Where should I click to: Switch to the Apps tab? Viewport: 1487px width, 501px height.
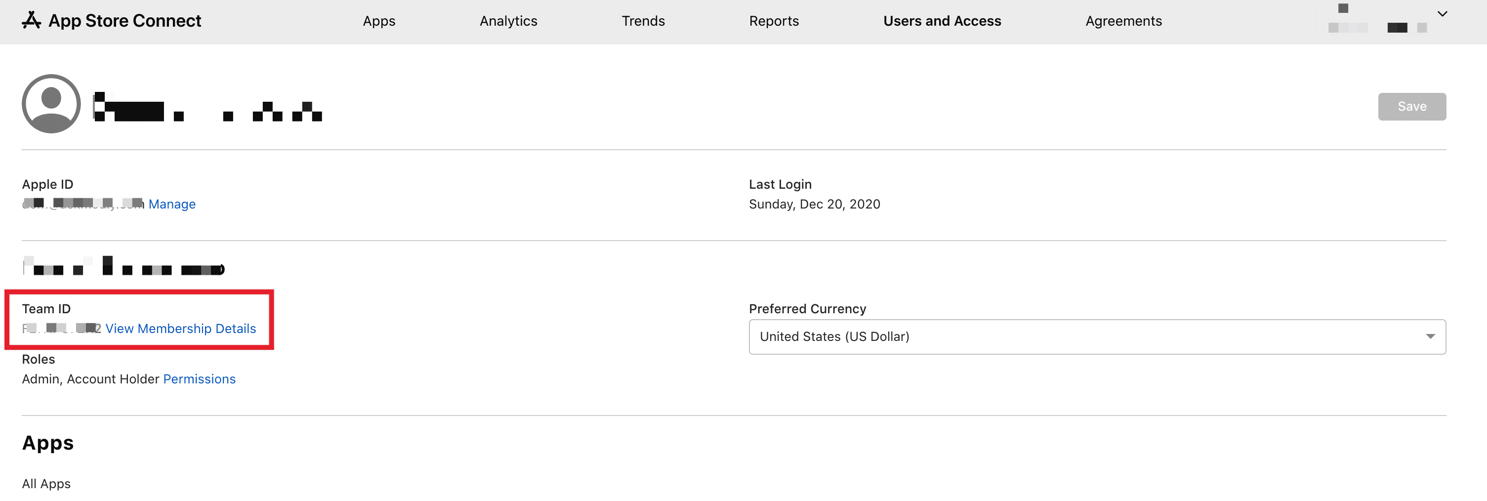pyautogui.click(x=379, y=21)
